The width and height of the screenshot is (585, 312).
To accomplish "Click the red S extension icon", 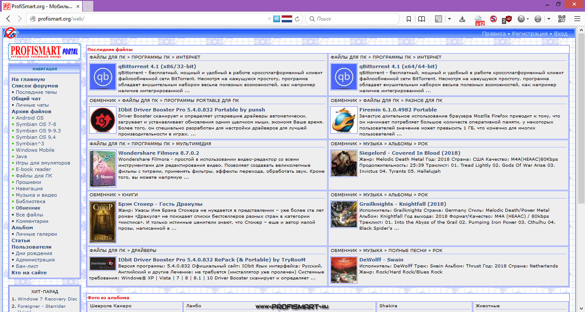I will [493, 19].
